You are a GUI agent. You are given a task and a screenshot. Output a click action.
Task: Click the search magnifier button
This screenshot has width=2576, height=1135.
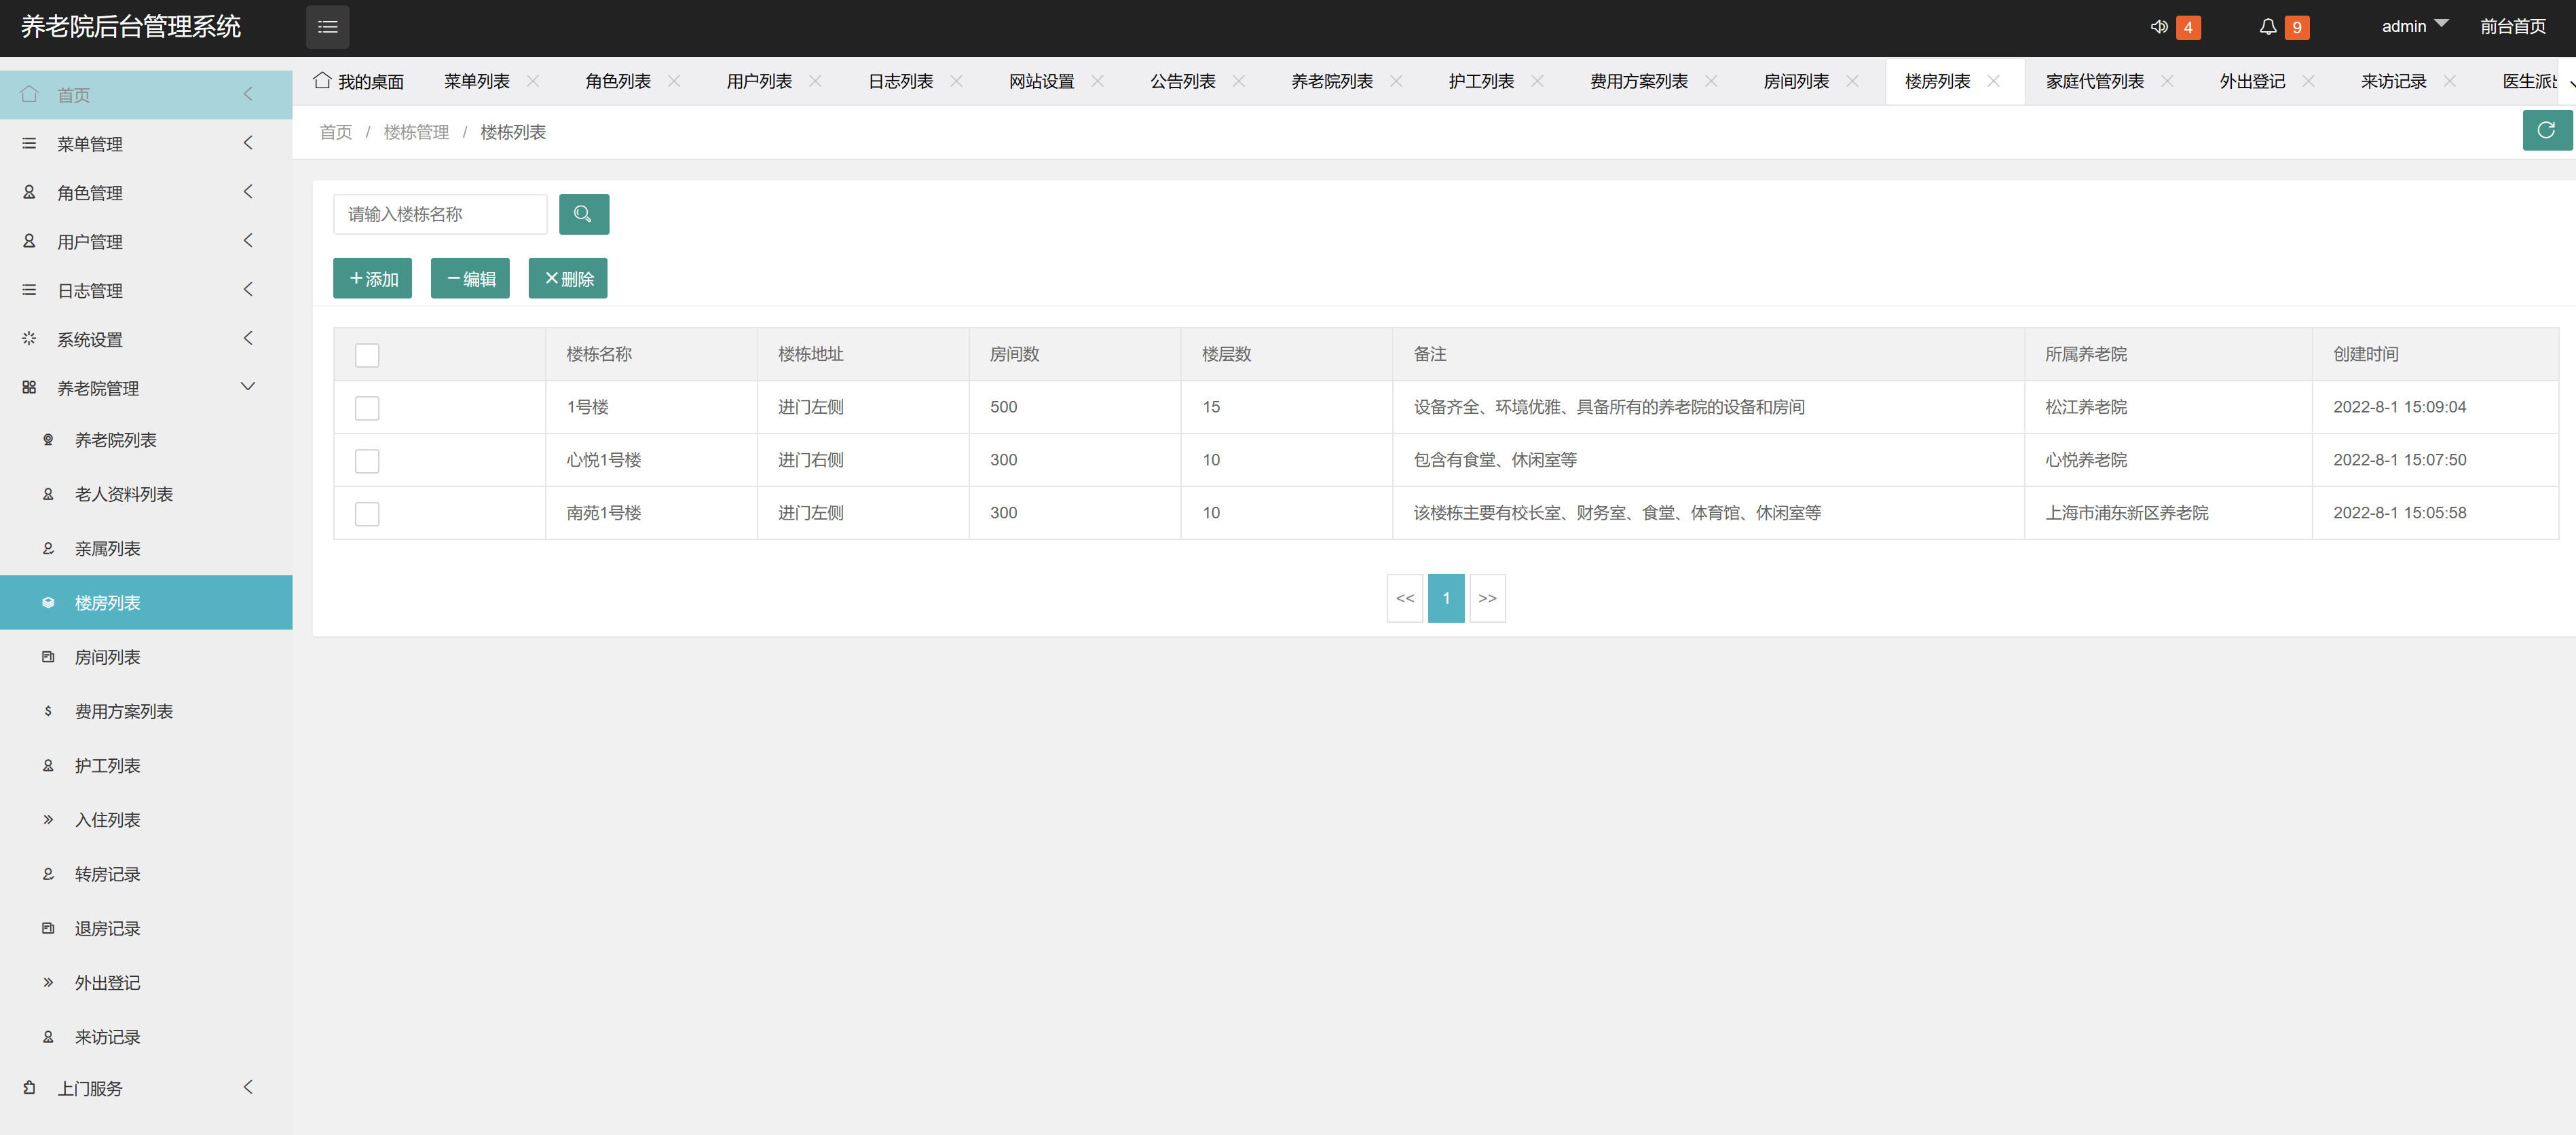[584, 214]
